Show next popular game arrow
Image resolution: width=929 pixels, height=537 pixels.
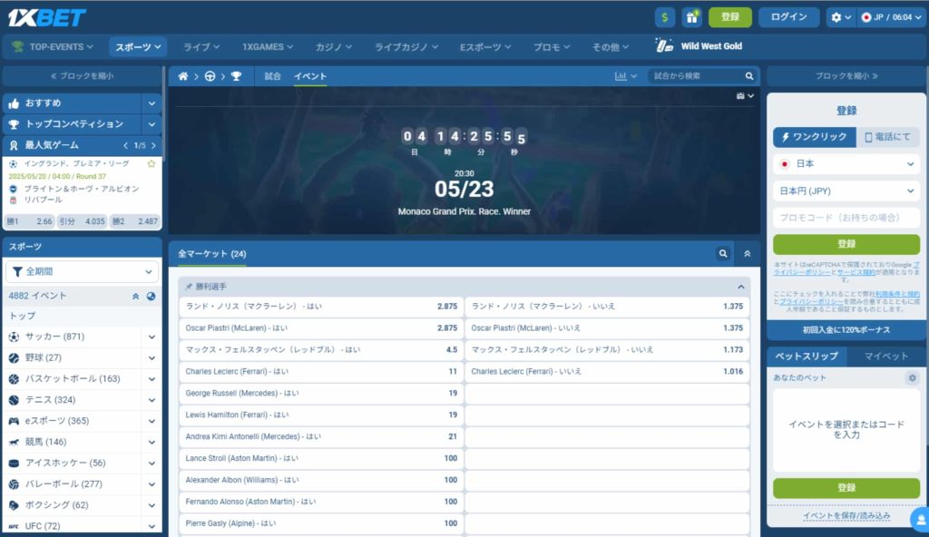153,145
